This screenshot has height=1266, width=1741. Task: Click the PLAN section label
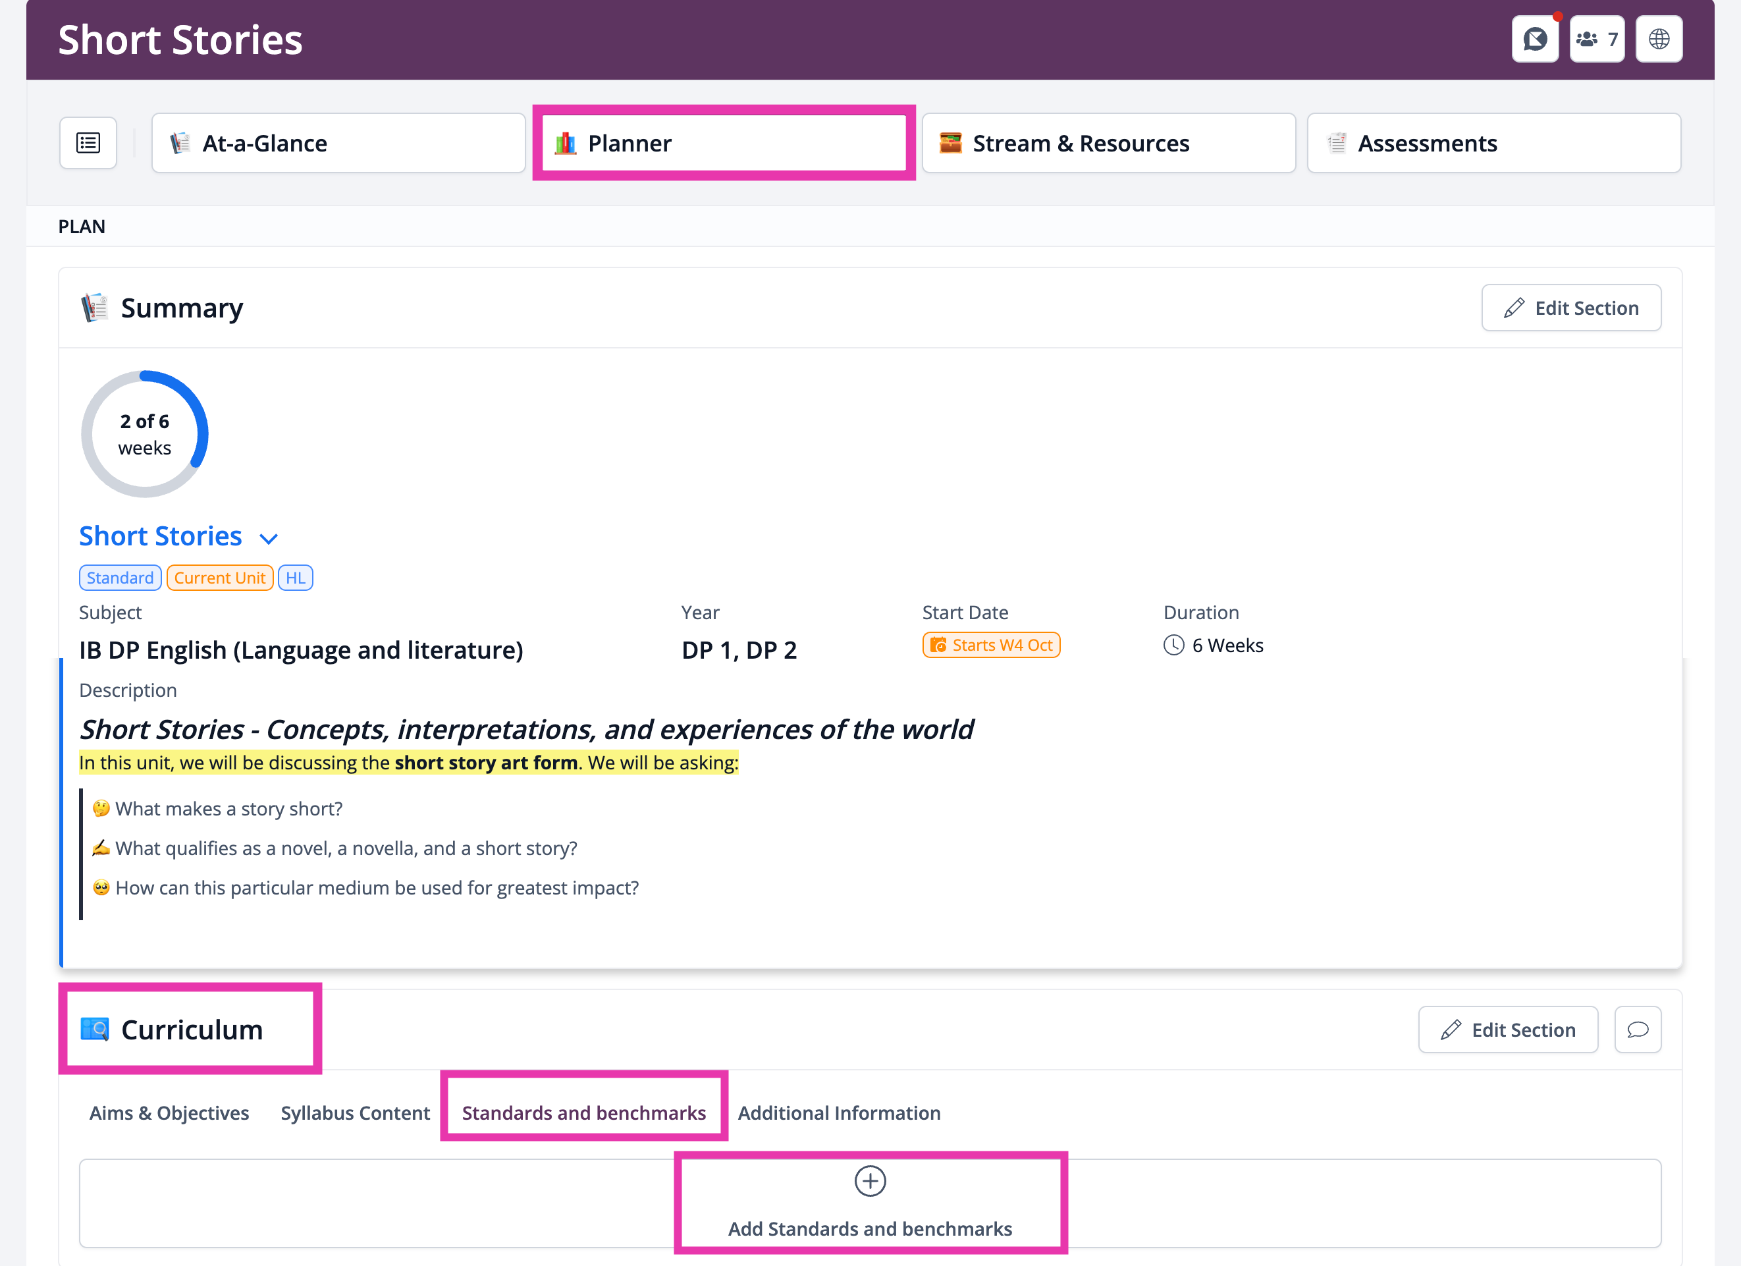pyautogui.click(x=82, y=227)
